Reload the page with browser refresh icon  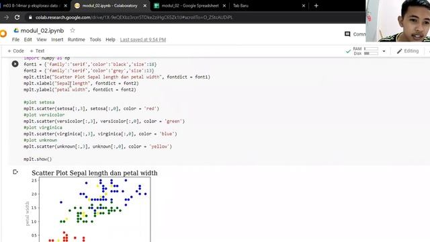pos(17,17)
